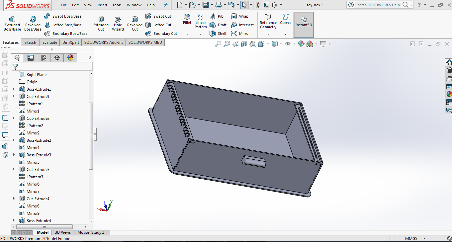Pick the Swept Cut command

[x=158, y=16]
